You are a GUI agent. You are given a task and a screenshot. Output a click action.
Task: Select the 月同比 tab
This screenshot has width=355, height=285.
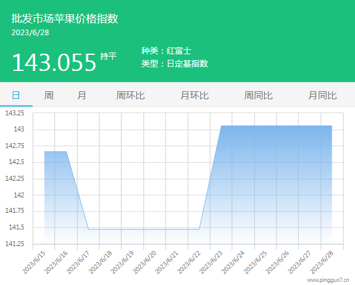[x=322, y=95]
